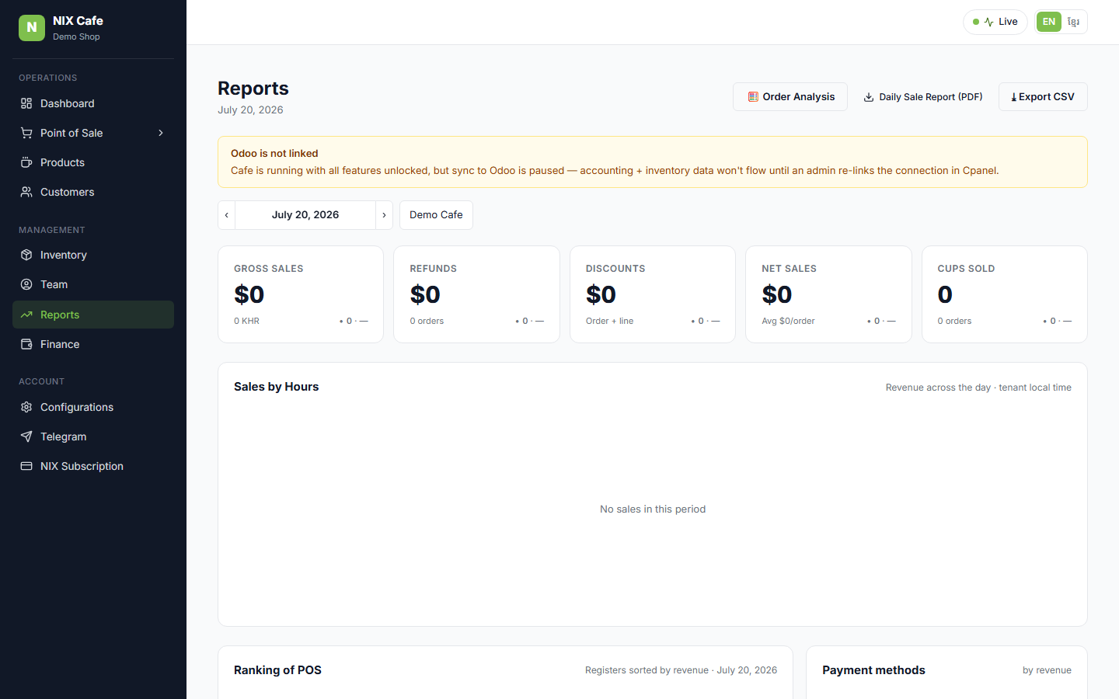Export the report as CSV

tap(1043, 97)
